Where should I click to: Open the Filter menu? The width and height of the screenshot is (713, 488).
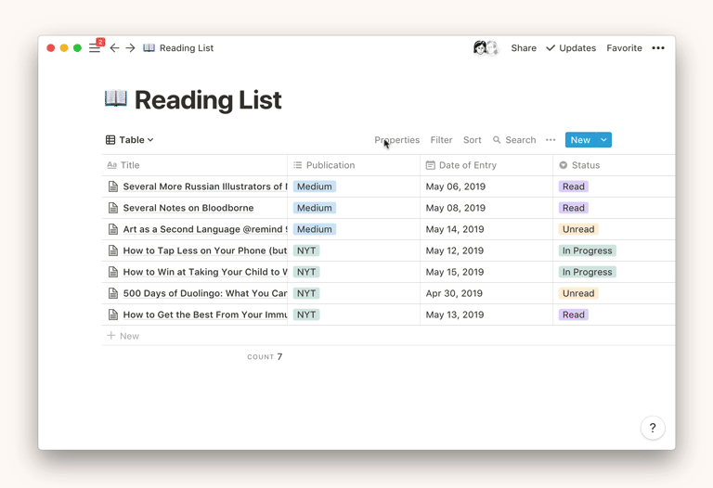[441, 140]
